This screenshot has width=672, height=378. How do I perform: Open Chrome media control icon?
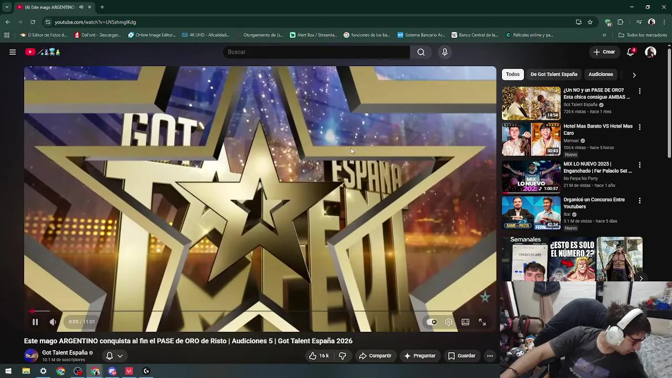tap(639, 22)
